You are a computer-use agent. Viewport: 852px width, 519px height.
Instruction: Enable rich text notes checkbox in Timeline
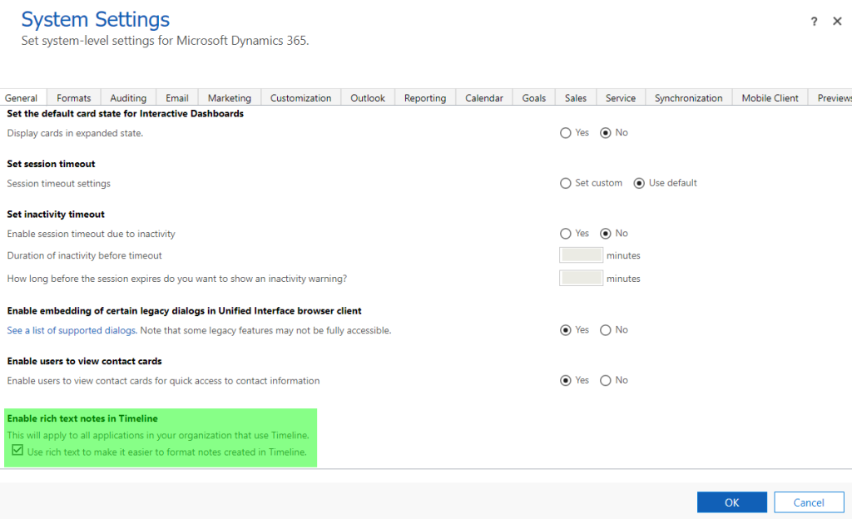tap(17, 451)
